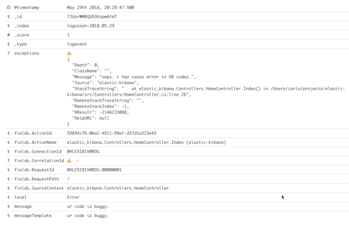349x228 pixels.
Task: Click the "oops. i haz cause error" message line
Action: [134, 77]
